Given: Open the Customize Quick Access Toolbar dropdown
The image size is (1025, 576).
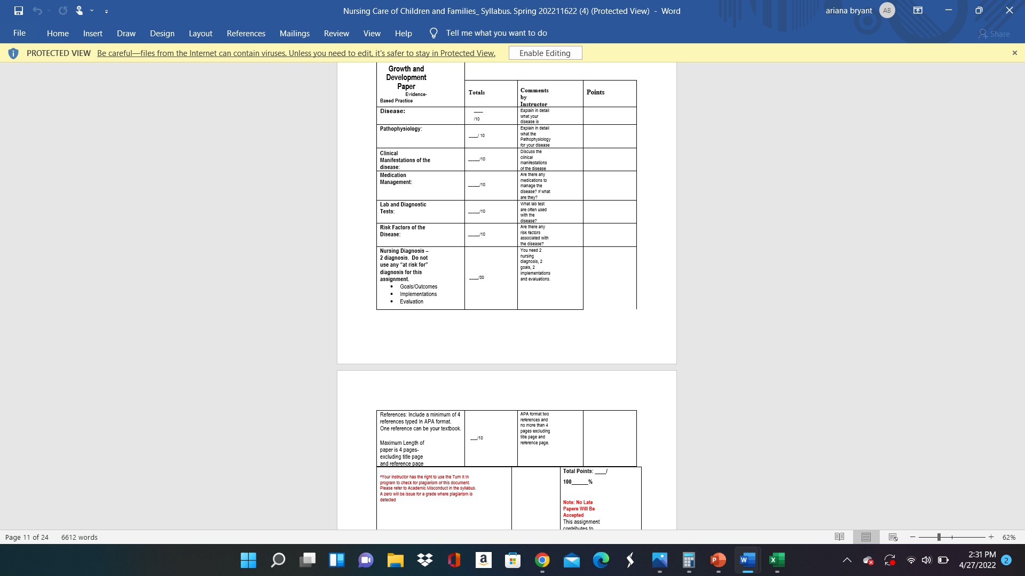Looking at the screenshot, I should pos(106,11).
